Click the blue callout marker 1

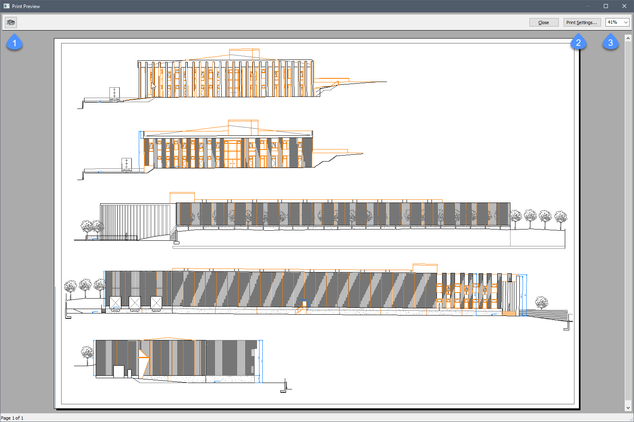click(14, 43)
